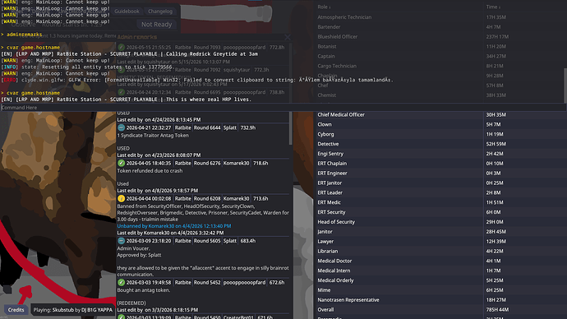Click 'Bought an antag token.' remark text
Image resolution: width=567 pixels, height=319 pixels.
tap(144, 290)
